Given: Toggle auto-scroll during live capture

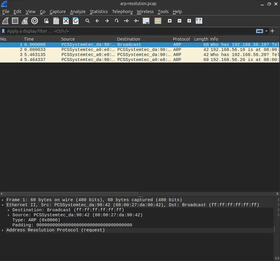Looking at the screenshot, I should [146, 21].
